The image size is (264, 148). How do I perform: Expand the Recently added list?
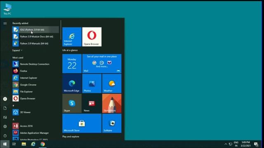point(17,50)
